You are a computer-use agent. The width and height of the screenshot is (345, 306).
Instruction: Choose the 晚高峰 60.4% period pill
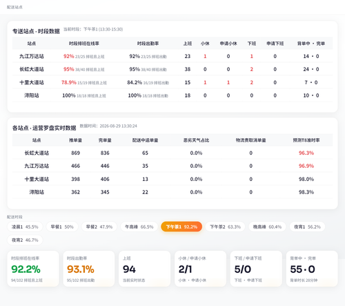click(267, 227)
